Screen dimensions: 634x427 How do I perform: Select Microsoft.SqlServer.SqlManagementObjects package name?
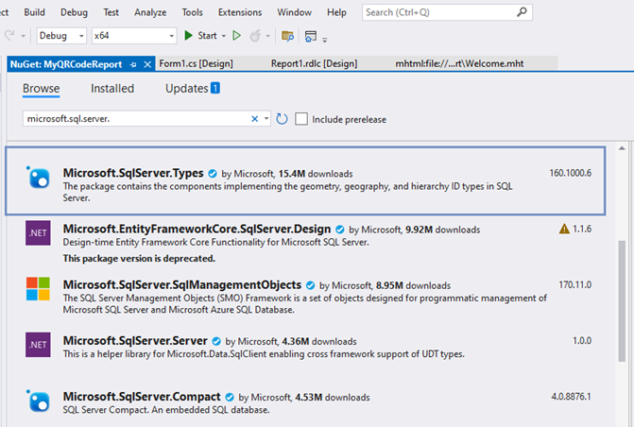(x=182, y=284)
